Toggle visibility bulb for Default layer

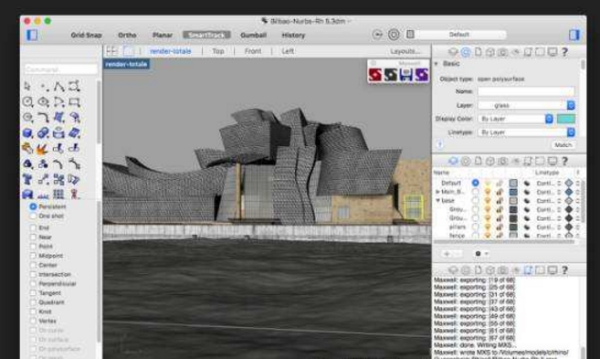488,183
